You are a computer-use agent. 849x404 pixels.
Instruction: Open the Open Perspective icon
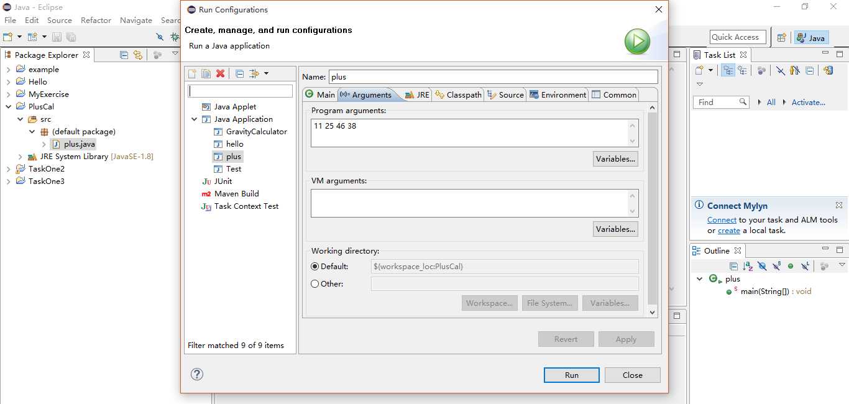[x=781, y=37]
